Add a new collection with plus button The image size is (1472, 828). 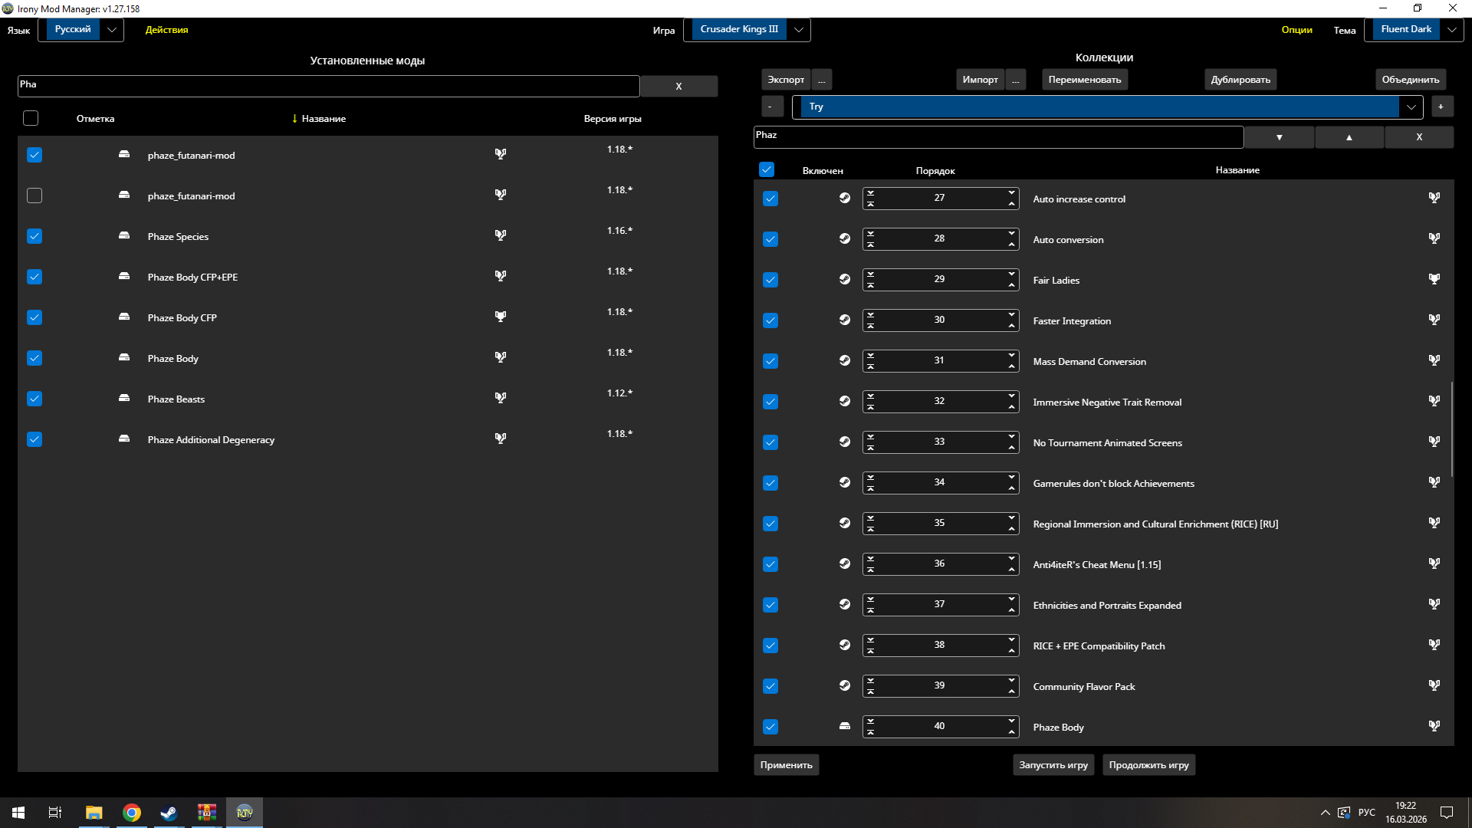coord(1441,107)
